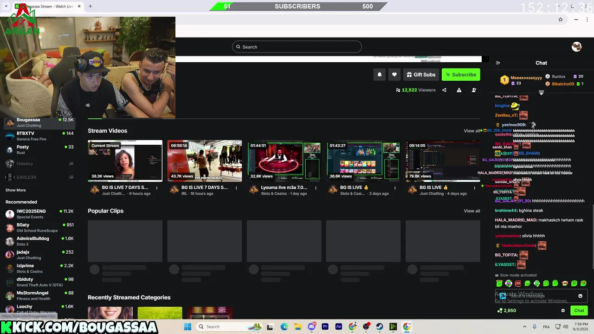Screen dimensions: 594x334
Task: Focus the Kick search field
Action: [x=297, y=47]
